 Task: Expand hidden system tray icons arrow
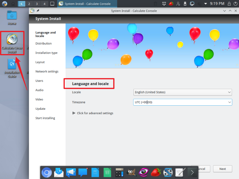[205, 4]
